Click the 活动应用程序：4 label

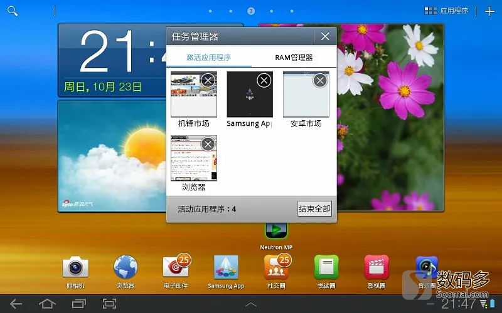point(207,209)
